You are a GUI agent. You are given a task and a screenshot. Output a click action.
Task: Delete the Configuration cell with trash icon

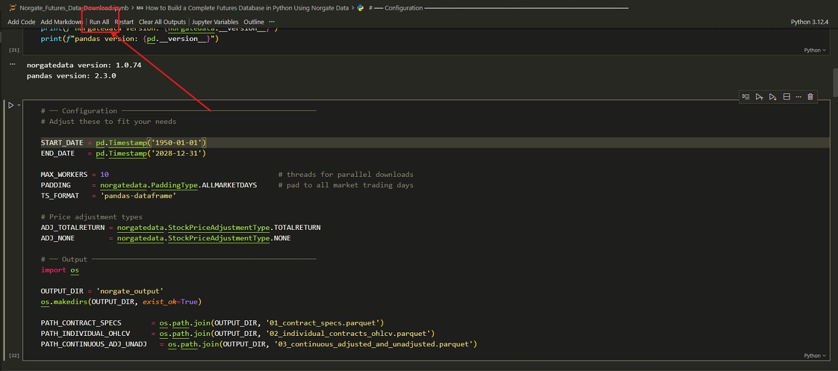pos(810,97)
